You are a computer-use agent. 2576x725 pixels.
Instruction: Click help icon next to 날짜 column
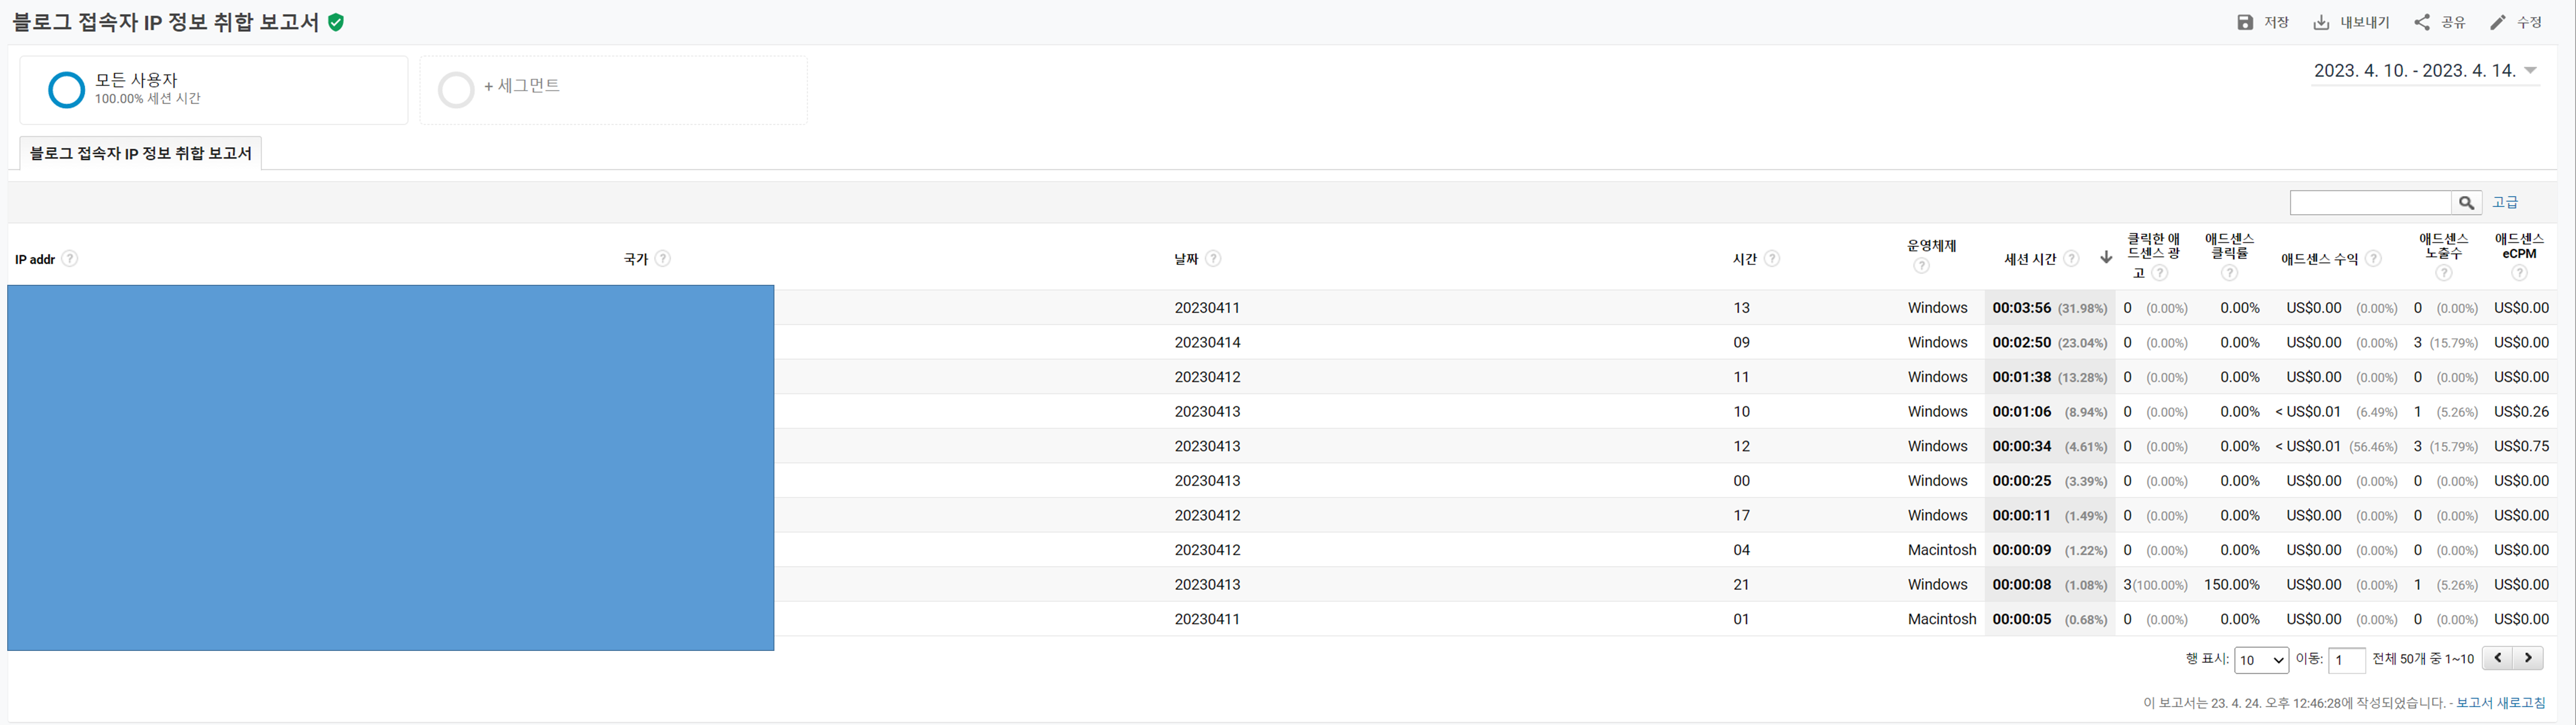[1213, 259]
